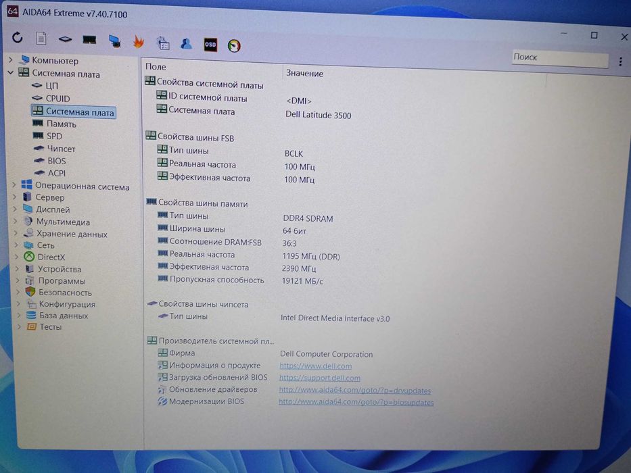This screenshot has height=473, width=631.
Task: Select the SPD tree item
Action: point(54,136)
